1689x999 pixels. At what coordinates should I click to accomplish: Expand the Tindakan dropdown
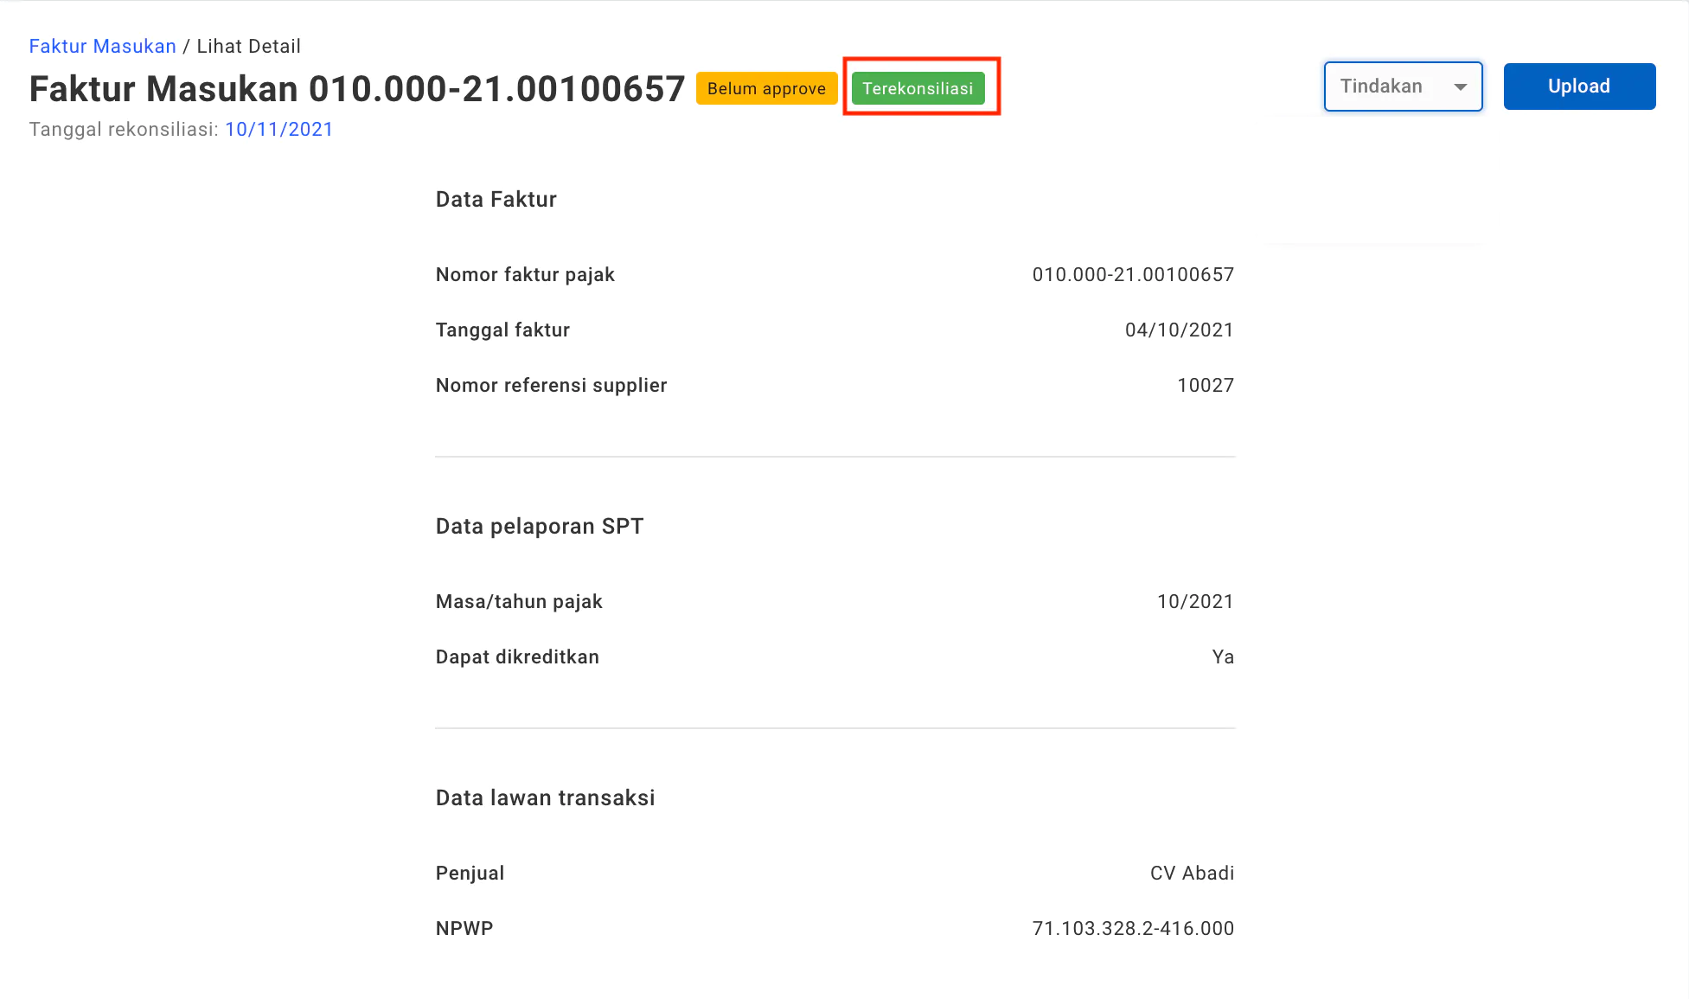coord(1403,86)
